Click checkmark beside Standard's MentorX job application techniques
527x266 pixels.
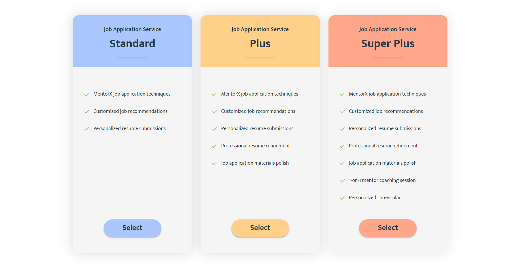86,94
